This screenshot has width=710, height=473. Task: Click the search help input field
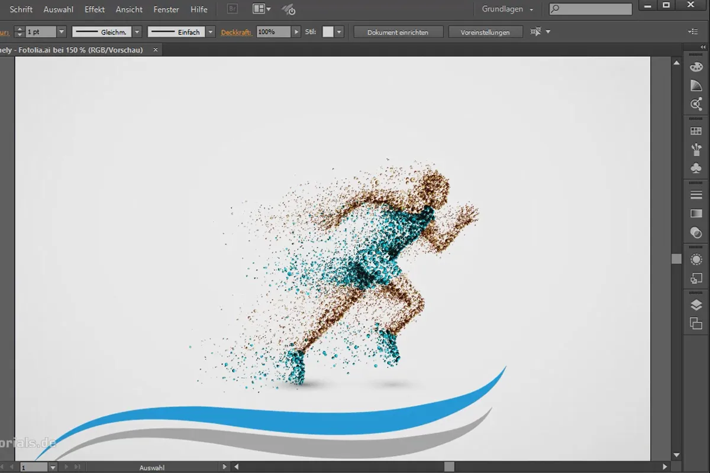pyautogui.click(x=590, y=9)
